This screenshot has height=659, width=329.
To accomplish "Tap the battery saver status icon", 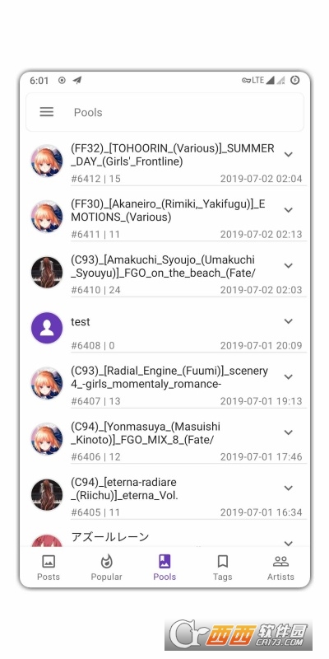I will click(295, 80).
